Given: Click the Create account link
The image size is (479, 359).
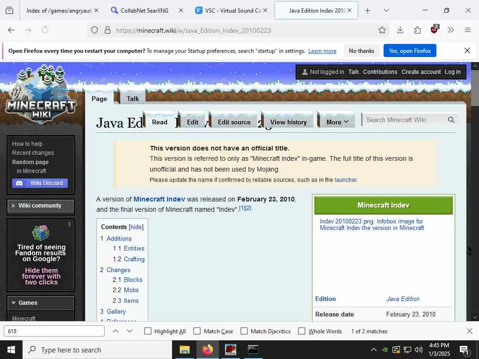Looking at the screenshot, I should coord(421,72).
